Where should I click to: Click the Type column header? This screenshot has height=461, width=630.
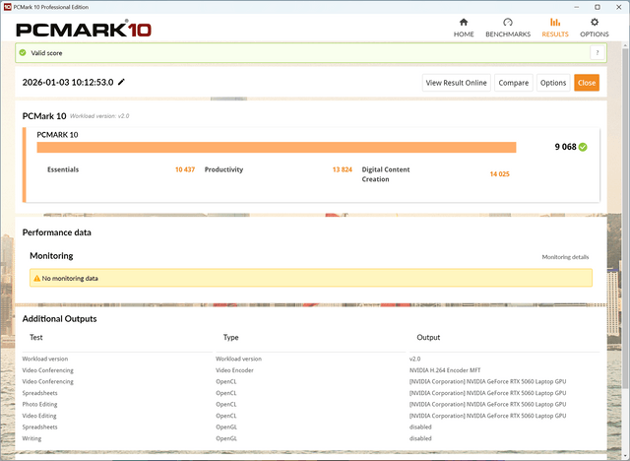pyautogui.click(x=230, y=337)
